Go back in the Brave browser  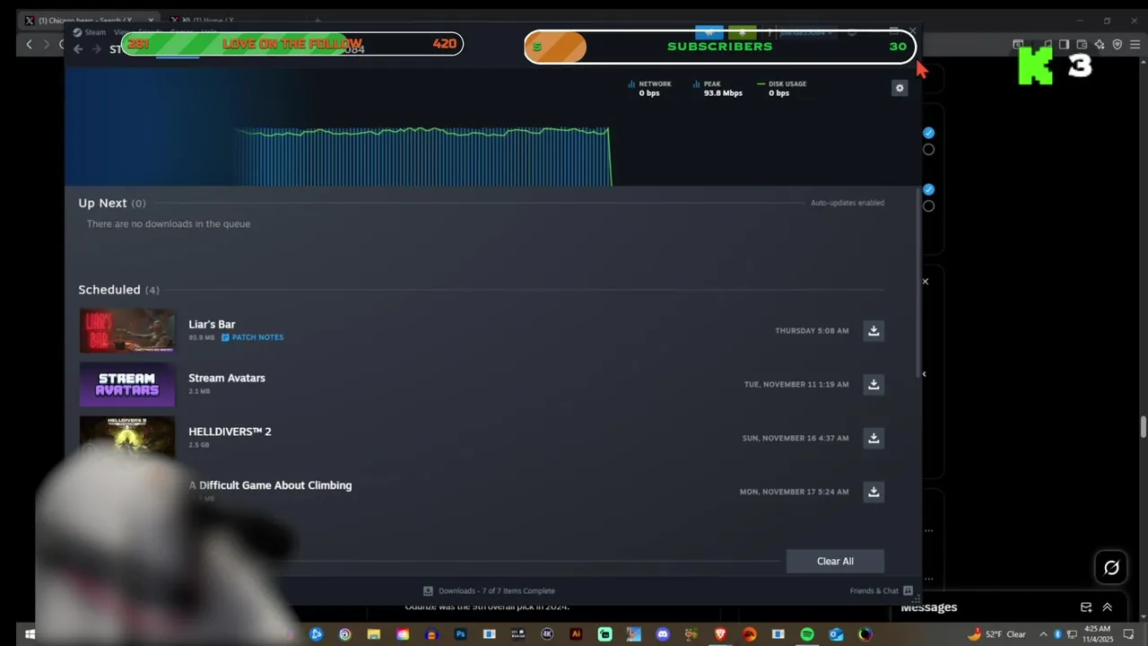pyautogui.click(x=30, y=44)
